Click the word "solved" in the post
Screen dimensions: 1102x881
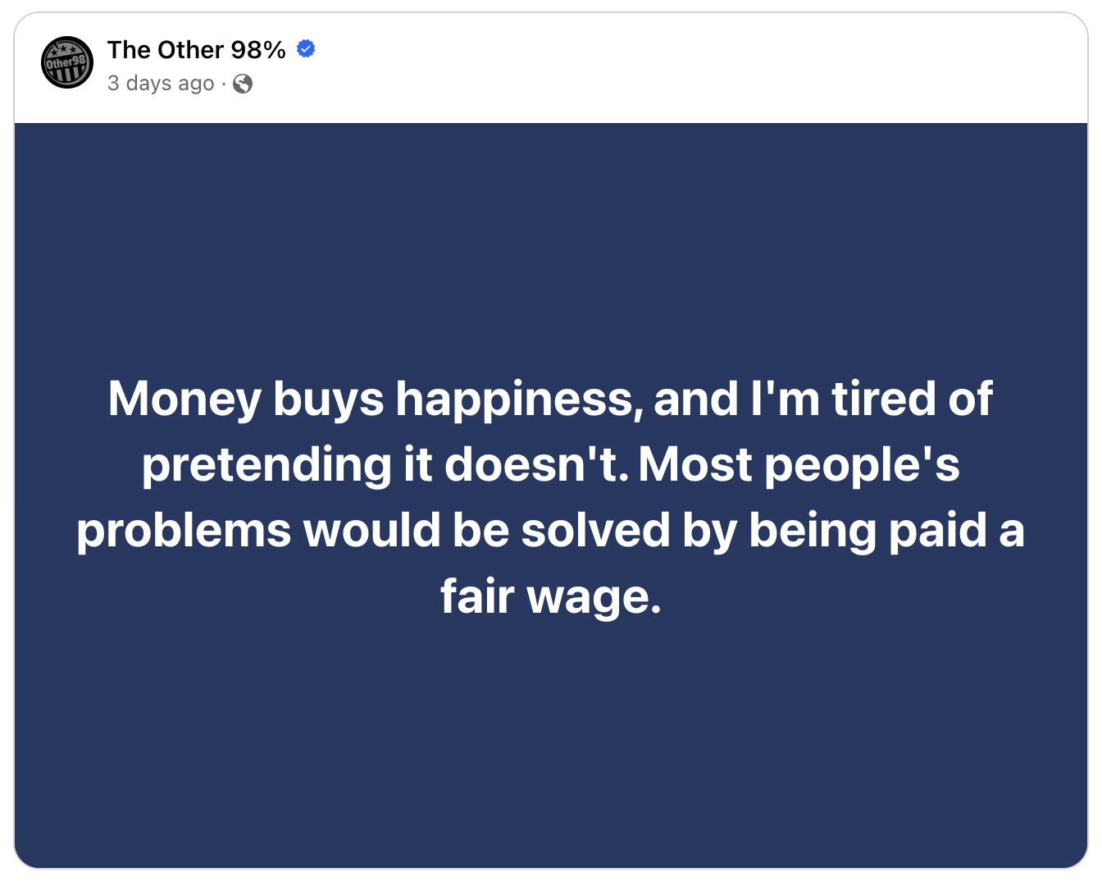(x=596, y=530)
